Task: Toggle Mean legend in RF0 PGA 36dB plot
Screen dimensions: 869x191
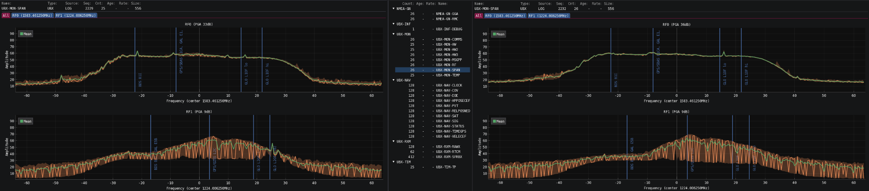Action: [498, 34]
